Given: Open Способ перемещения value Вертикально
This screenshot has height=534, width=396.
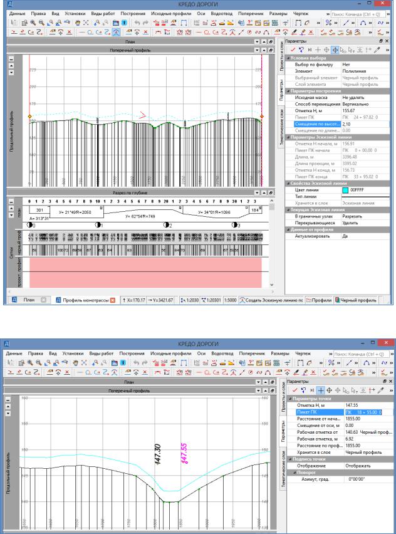Looking at the screenshot, I should (365, 104).
